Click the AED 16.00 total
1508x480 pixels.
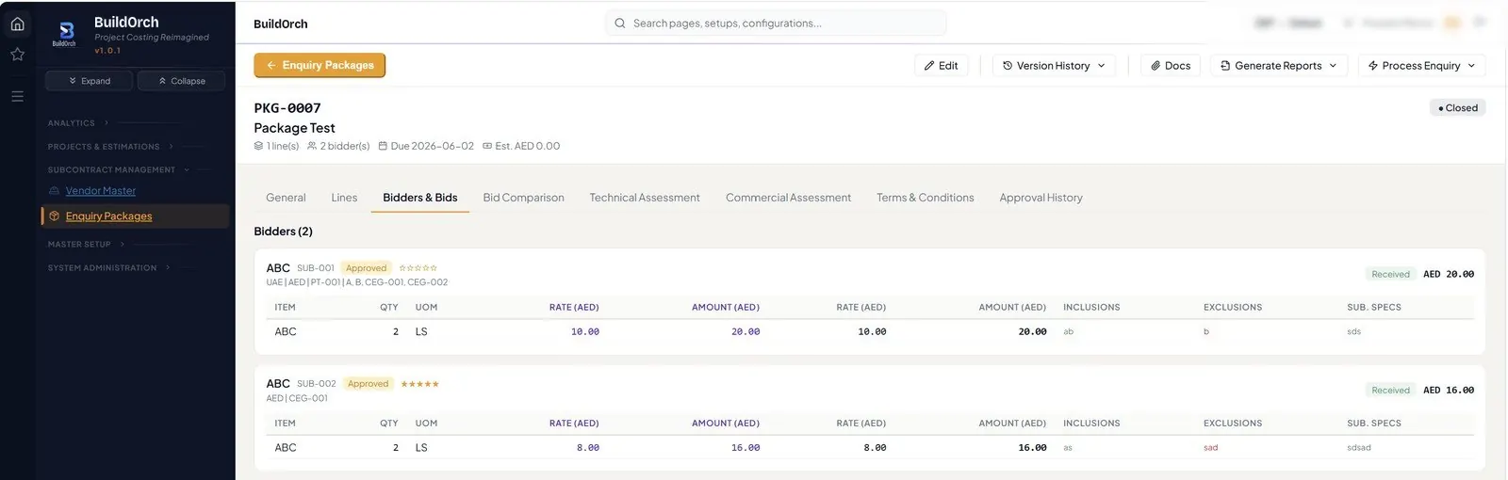(x=1449, y=391)
